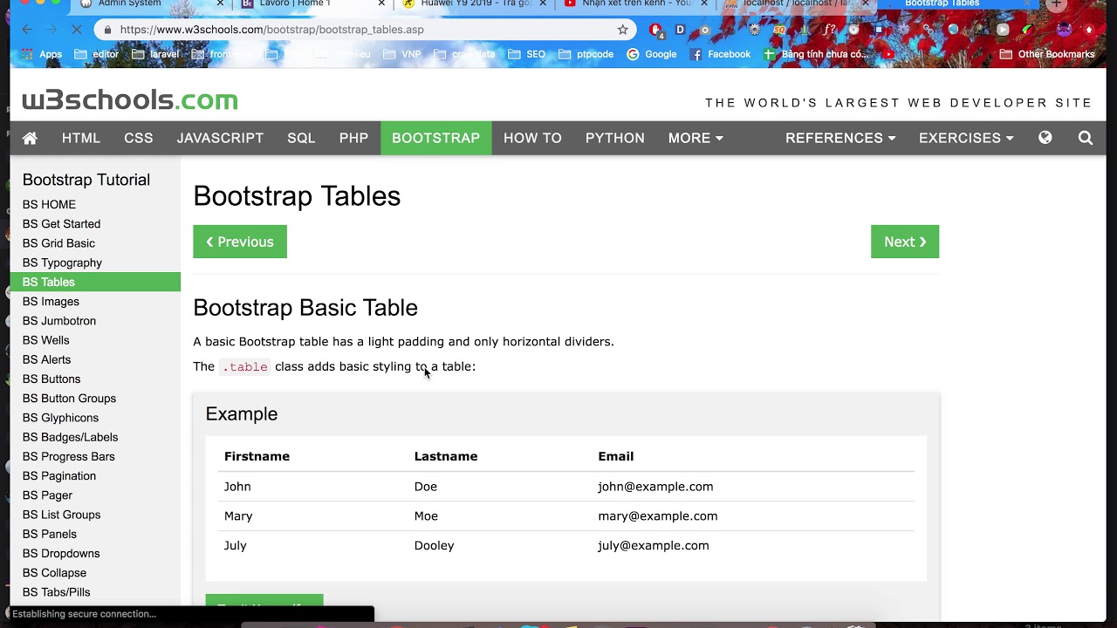Close the Huawei Y9 2019 tab
The image size is (1117, 628).
pos(543,3)
